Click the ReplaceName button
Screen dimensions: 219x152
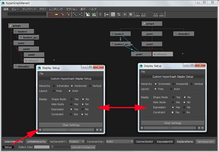coord(185,142)
